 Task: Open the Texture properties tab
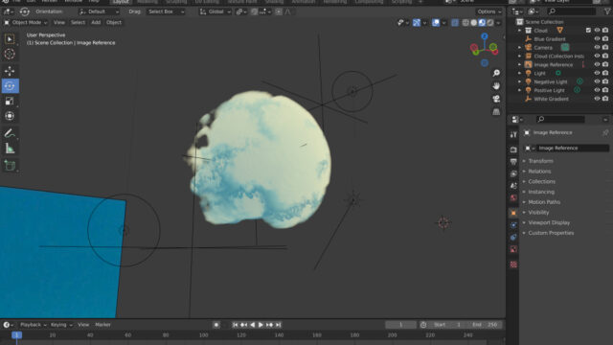pos(513,264)
